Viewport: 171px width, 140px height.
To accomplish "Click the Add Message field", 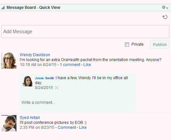I will click(85, 32).
